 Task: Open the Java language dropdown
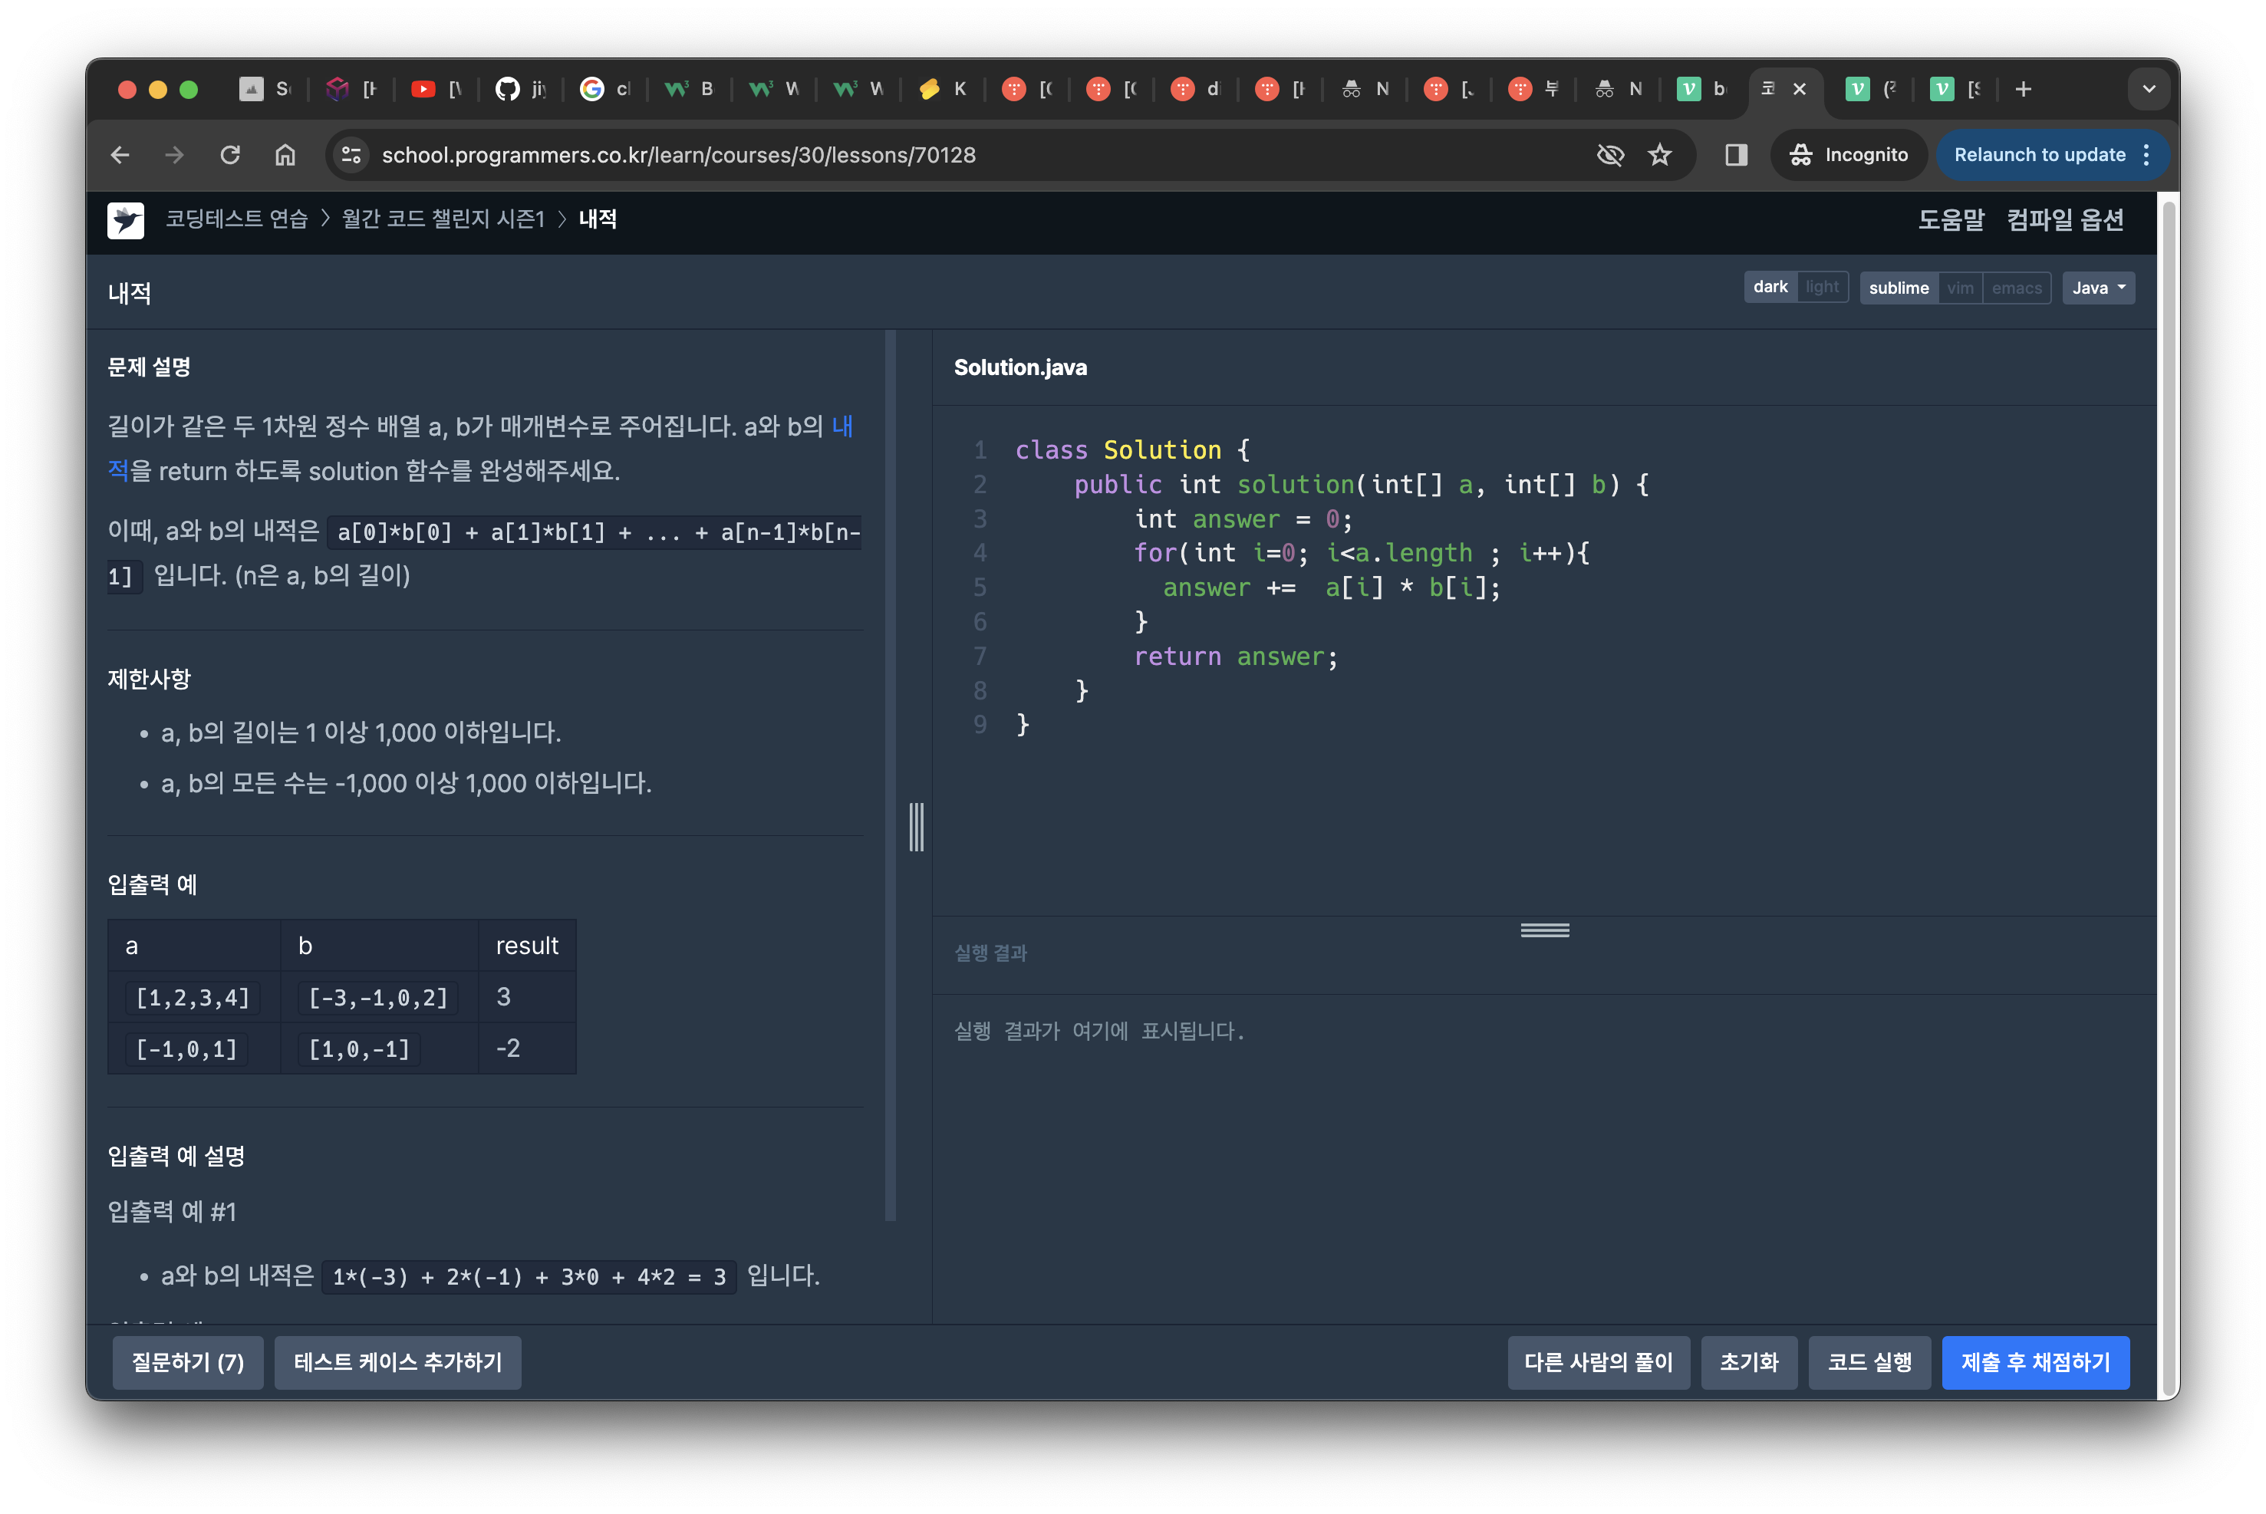pos(2098,288)
